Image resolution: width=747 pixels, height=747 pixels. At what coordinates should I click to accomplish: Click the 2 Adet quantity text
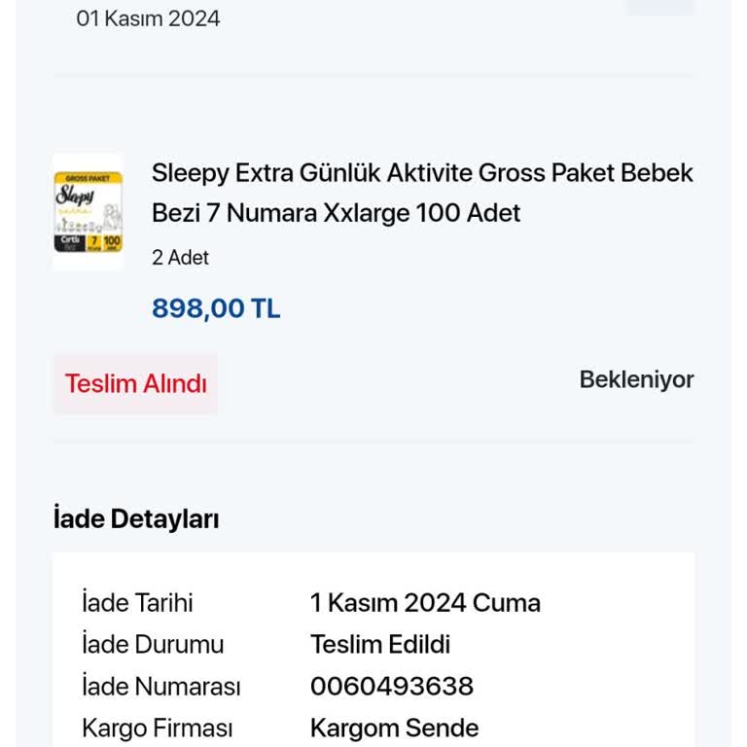click(x=180, y=258)
